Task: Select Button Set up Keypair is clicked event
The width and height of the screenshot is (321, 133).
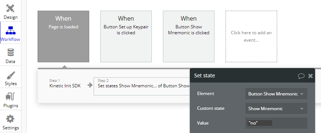Action: (126, 36)
